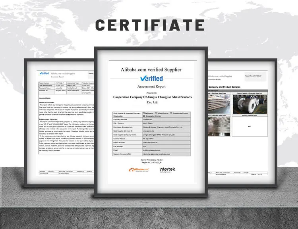The width and height of the screenshot is (298, 229).
Task: Click the 'Assessment Report' subtitle on center certificate
Action: [151, 87]
